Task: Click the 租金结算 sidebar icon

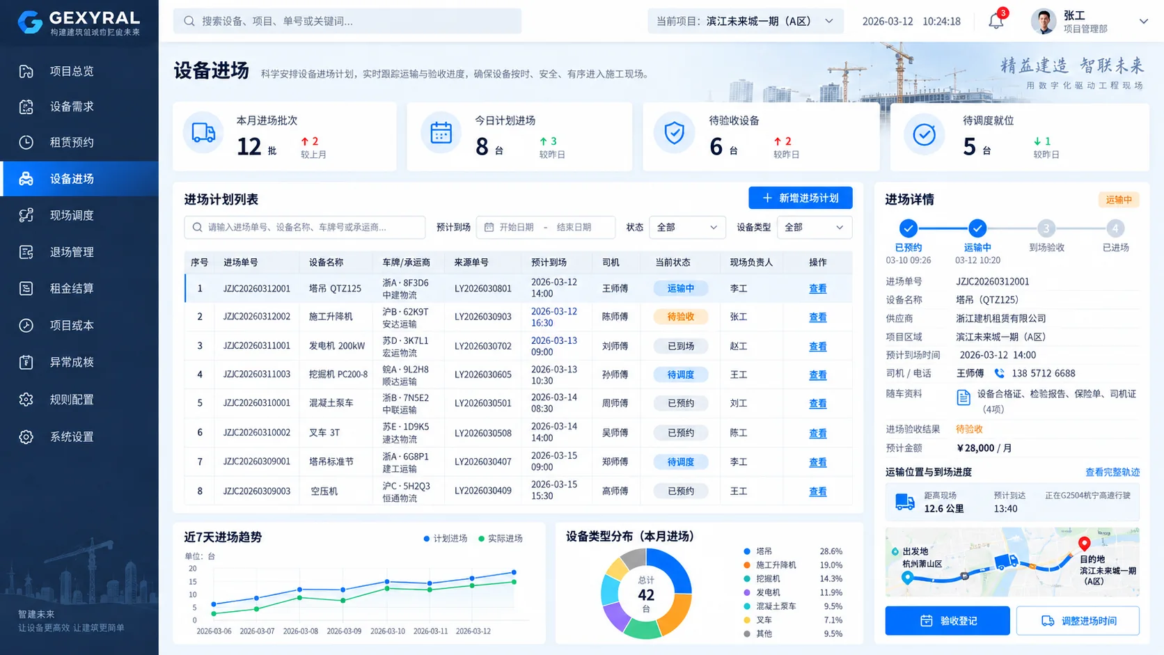Action: point(26,288)
